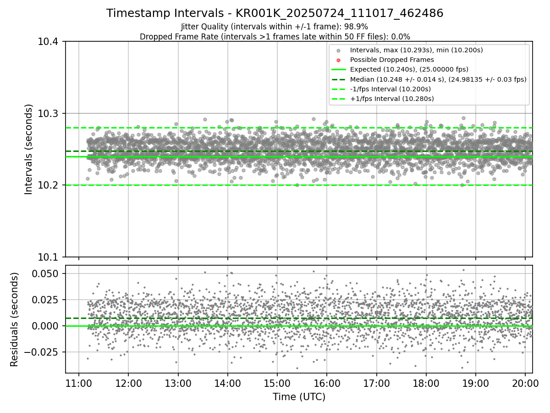Click legend entry starting 'Median (10.248 +/- 0.014 s)'
The height and width of the screenshot is (413, 550).
point(438,79)
